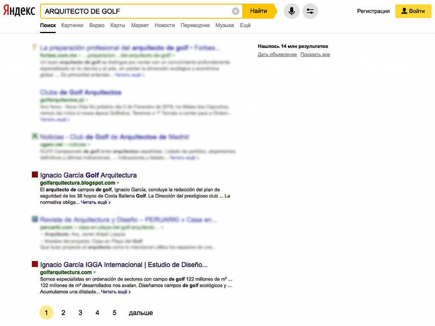The height and width of the screenshot is (326, 435).
Task: Click the Войти login button
Action: (x=413, y=11)
